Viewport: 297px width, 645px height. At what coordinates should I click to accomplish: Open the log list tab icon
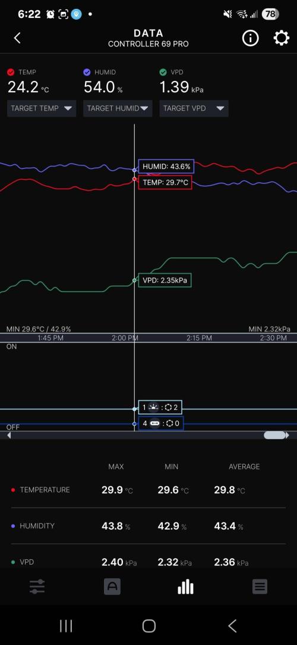260,587
